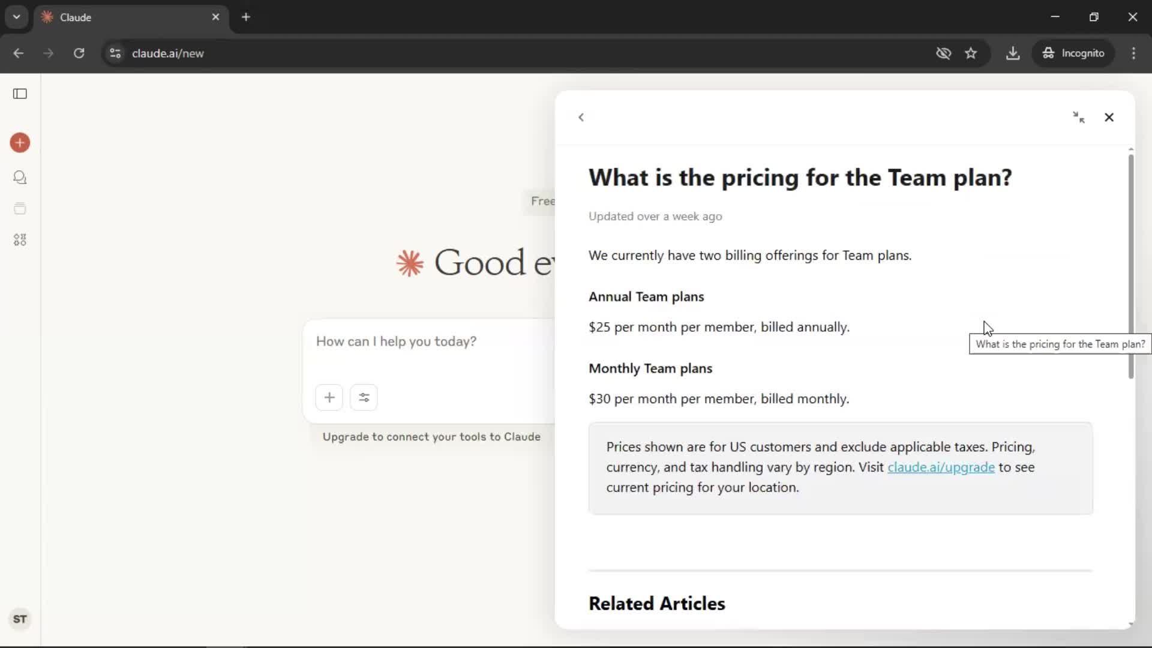
Task: Click Upgrade to connect your tools to Claude
Action: click(431, 437)
